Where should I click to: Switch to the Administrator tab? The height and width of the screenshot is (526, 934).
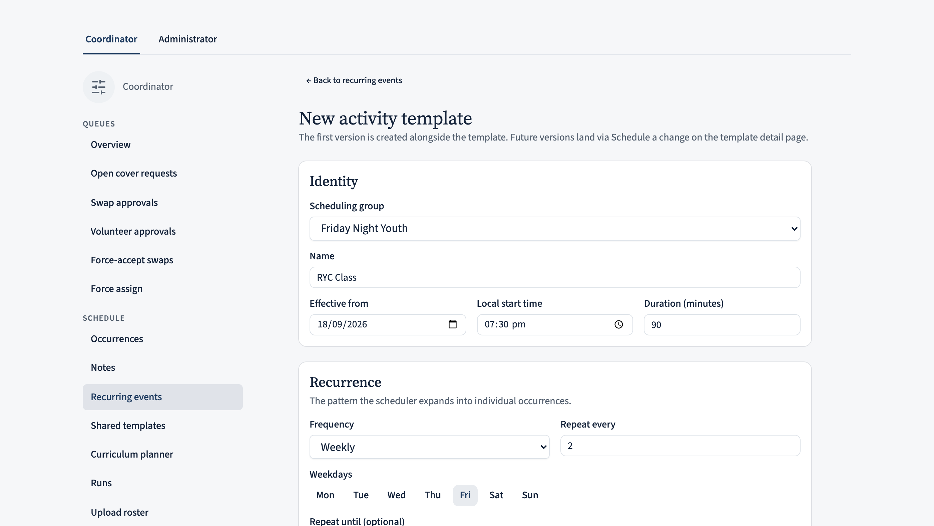[x=187, y=39]
